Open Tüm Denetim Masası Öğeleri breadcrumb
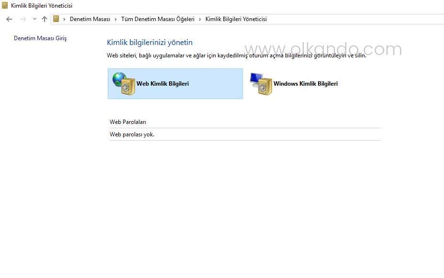444x278 pixels. [x=158, y=19]
